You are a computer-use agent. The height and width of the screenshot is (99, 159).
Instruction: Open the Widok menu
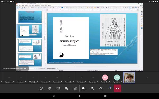tap(23, 6)
